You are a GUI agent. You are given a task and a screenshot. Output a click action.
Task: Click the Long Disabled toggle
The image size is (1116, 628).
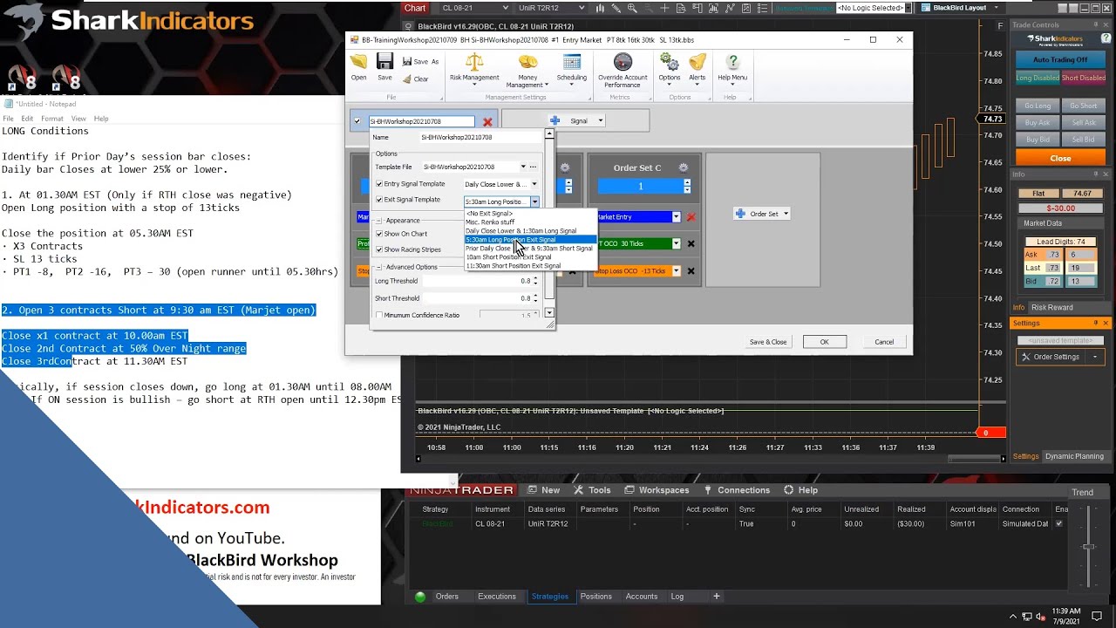tap(1038, 78)
